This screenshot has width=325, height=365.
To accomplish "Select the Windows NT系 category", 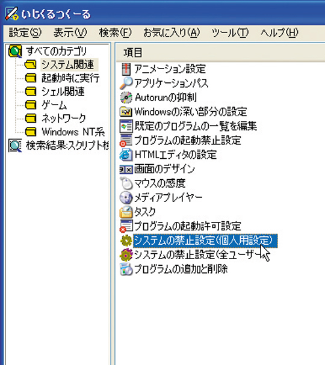I will click(x=73, y=132).
